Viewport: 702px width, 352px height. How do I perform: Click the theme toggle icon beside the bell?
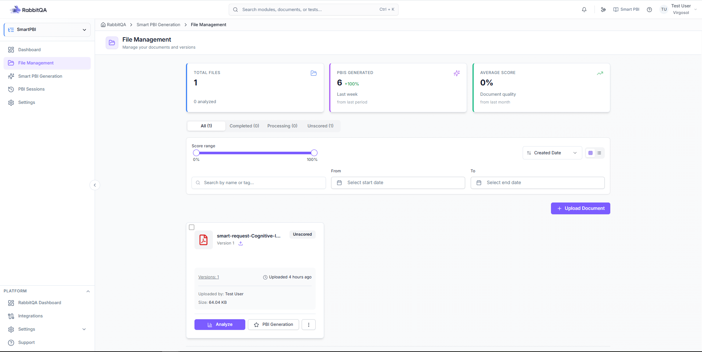pyautogui.click(x=603, y=10)
